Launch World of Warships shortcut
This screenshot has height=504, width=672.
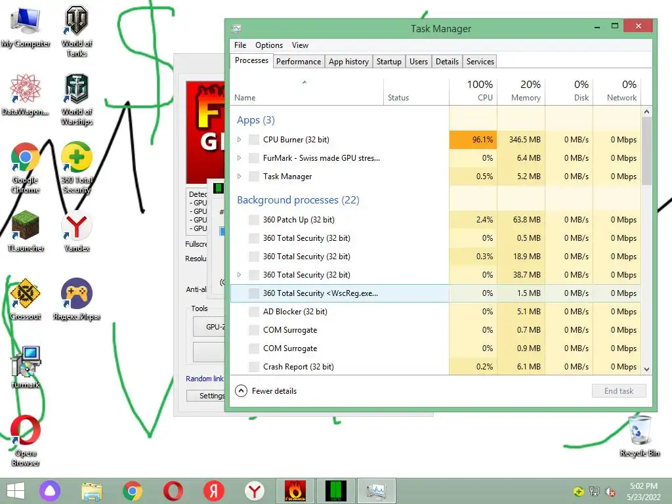77,100
